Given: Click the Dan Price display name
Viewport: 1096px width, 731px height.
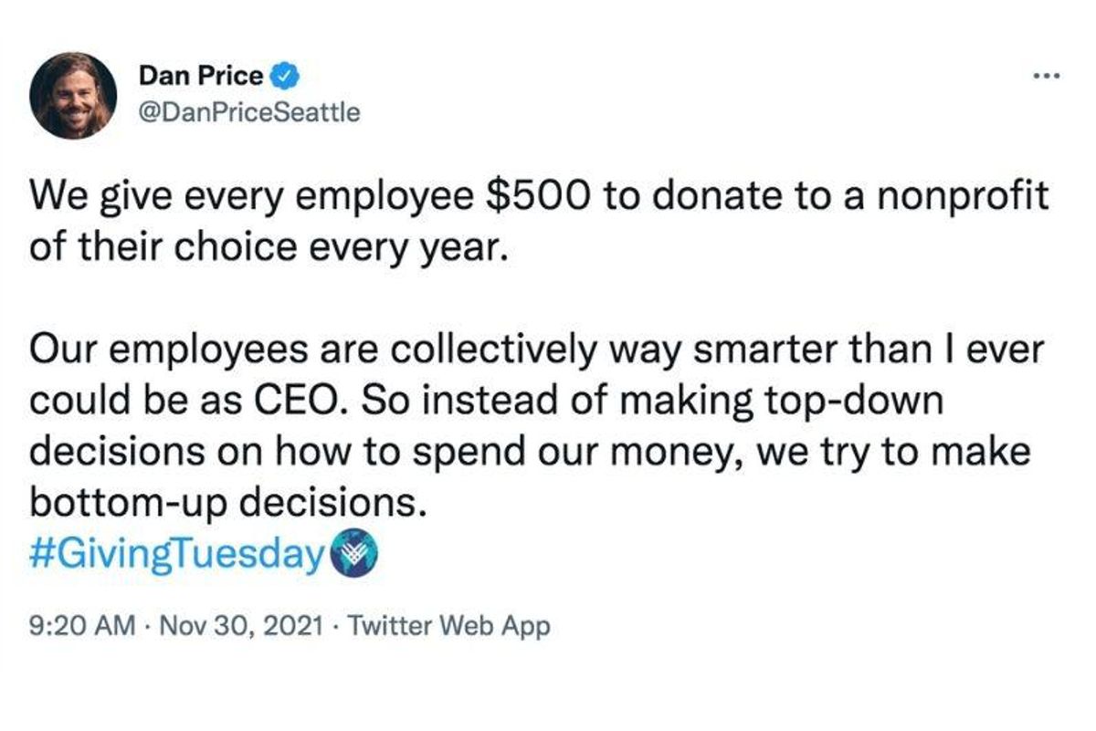Looking at the screenshot, I should [x=200, y=77].
